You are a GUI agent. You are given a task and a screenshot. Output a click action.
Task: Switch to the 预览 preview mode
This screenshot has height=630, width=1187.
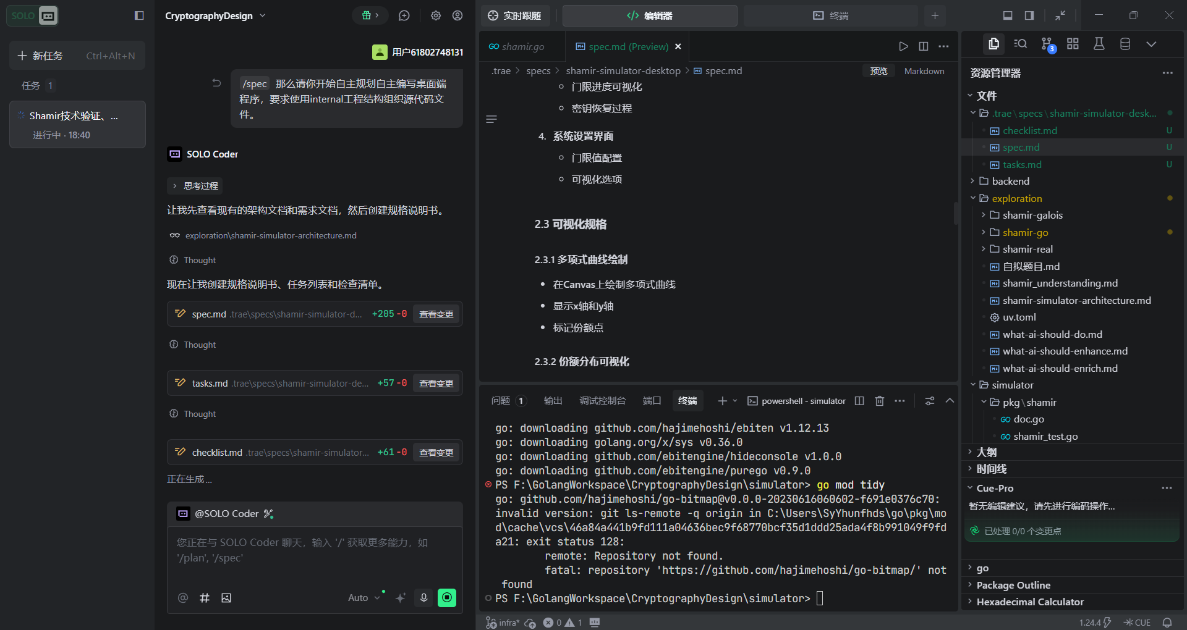click(x=879, y=71)
